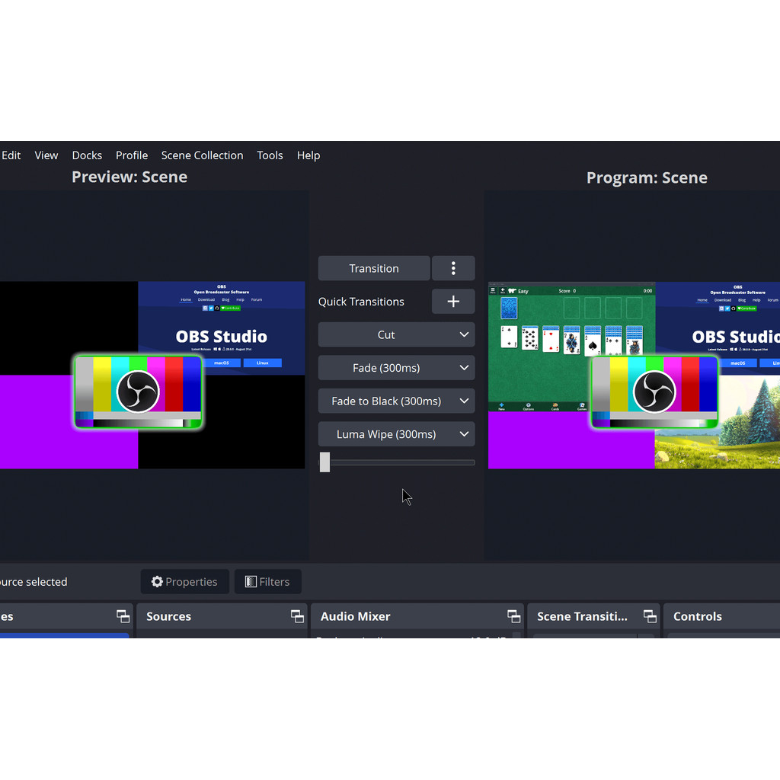
Task: Pop out the Scenes dock at far left
Action: pyautogui.click(x=123, y=616)
